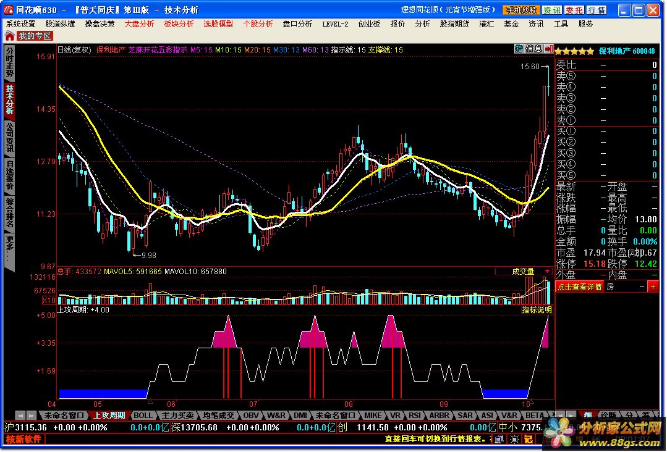The width and height of the screenshot is (667, 452).
Task: Select the V&R indicator tab
Action: (x=509, y=416)
